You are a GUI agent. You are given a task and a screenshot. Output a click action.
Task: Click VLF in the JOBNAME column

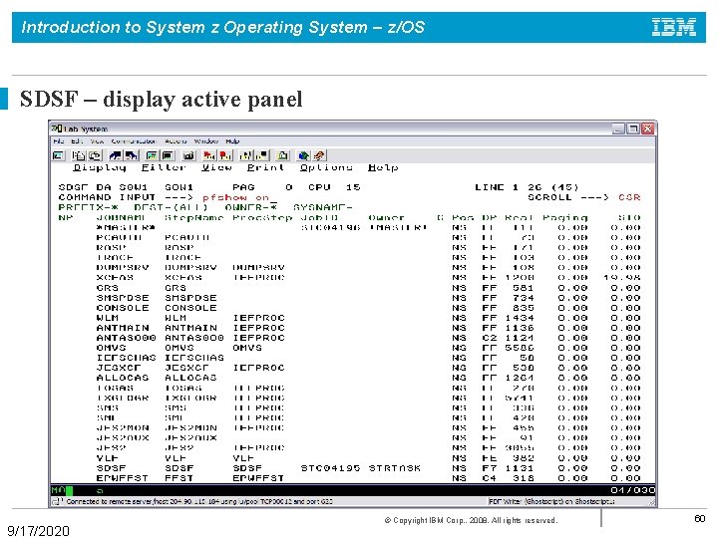(107, 458)
